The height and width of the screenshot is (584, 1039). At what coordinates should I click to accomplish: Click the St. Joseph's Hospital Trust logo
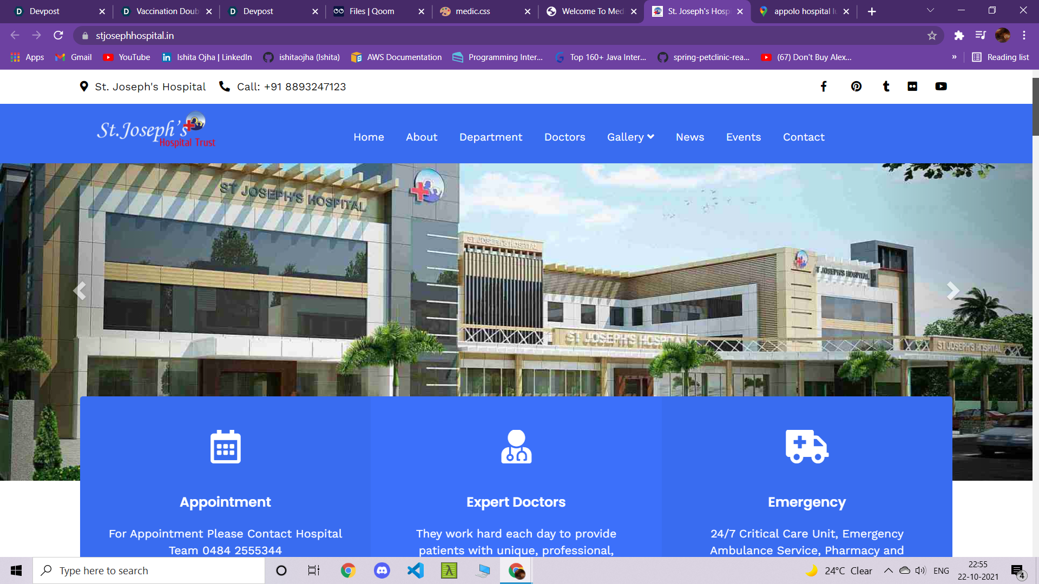156,131
